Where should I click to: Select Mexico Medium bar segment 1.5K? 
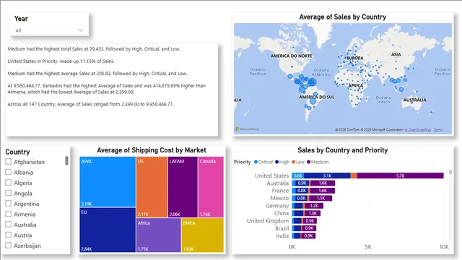(321, 198)
